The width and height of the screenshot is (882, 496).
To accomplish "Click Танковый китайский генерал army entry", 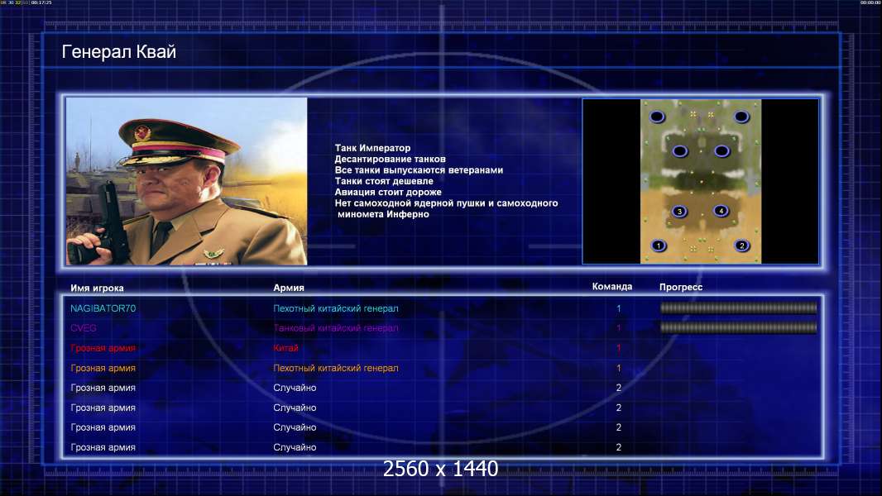I will [336, 328].
